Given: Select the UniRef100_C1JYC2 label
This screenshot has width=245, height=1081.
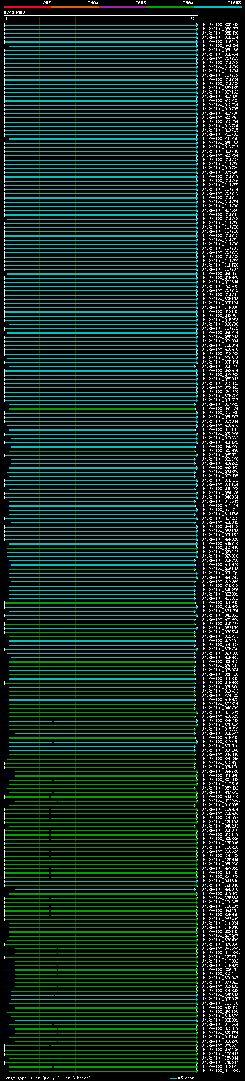Looking at the screenshot, I should coord(220,84).
